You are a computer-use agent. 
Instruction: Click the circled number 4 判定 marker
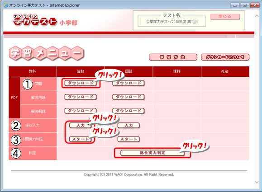pos(16,153)
